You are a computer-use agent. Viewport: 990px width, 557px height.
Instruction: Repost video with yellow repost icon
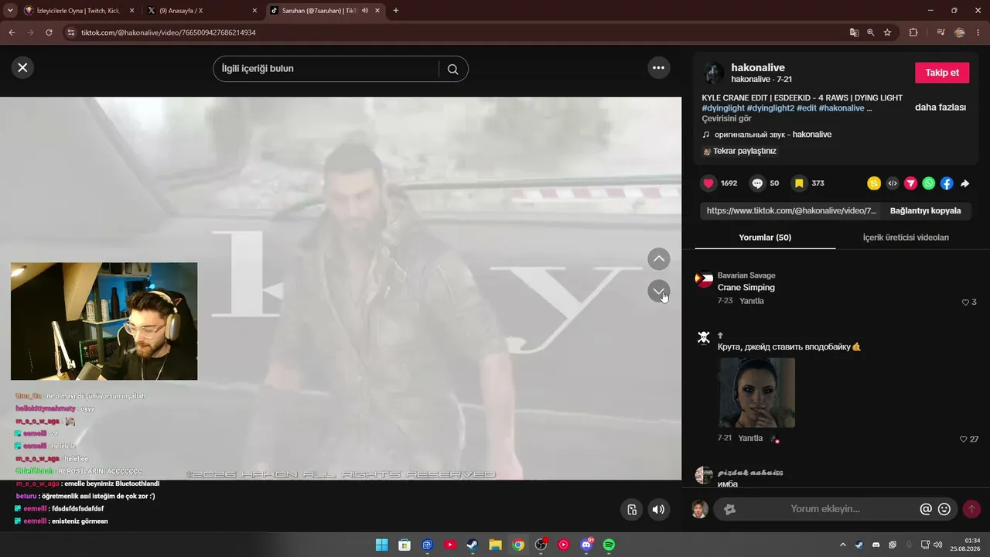click(x=874, y=183)
